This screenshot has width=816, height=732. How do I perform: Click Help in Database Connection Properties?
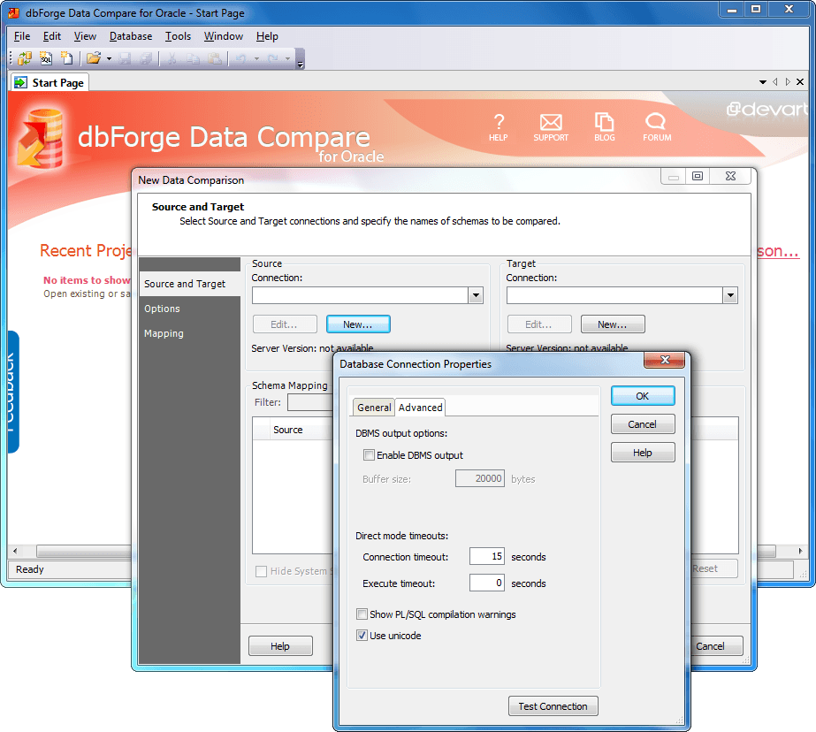643,452
